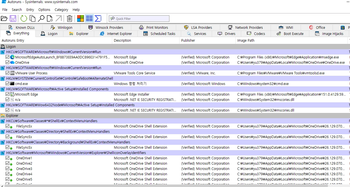Click the Autoruns title bar app icon
Viewport: 350px width, 187px height.
pyautogui.click(x=4, y=2)
